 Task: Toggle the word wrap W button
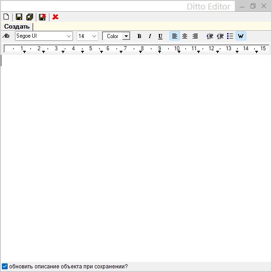[241, 36]
